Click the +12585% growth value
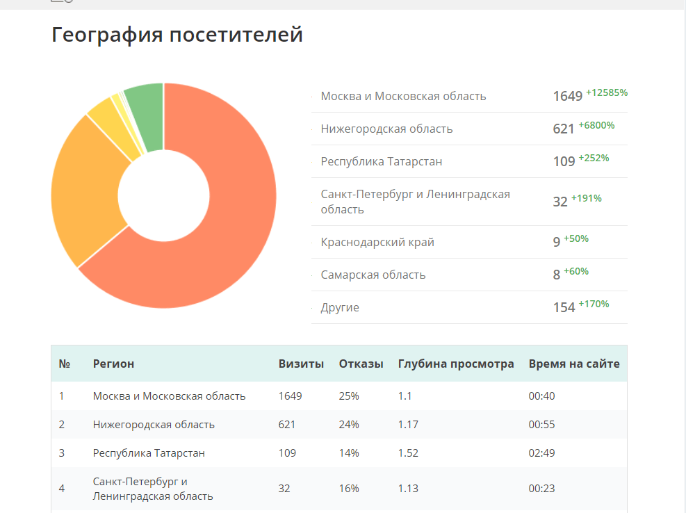686x513 pixels. (x=607, y=92)
